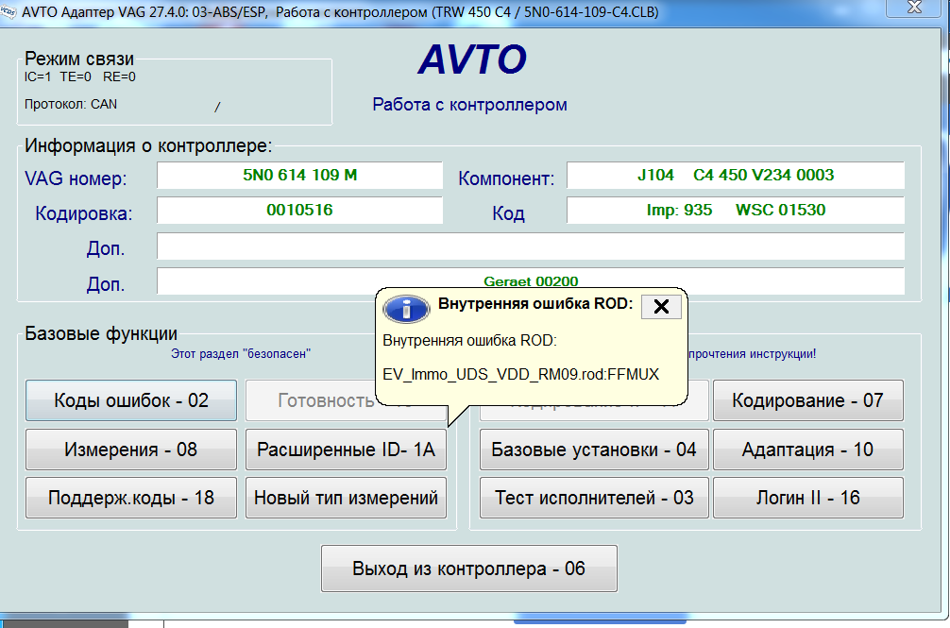Viewport: 950px width, 628px height.
Task: Select the Кодировка field showing 0010516
Action: click(x=299, y=210)
